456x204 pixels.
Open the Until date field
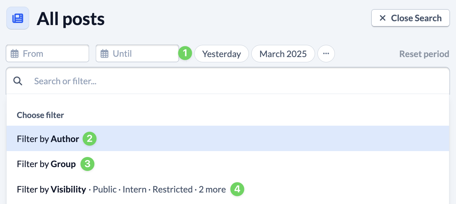click(137, 54)
